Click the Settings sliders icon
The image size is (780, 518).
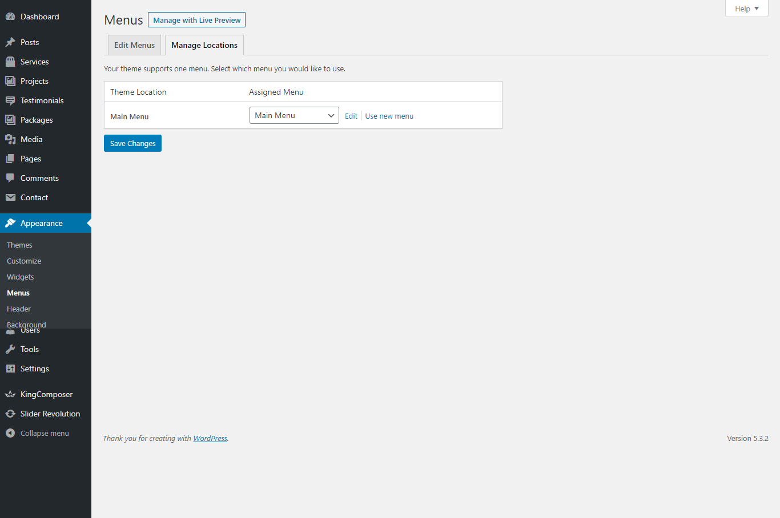(x=10, y=369)
